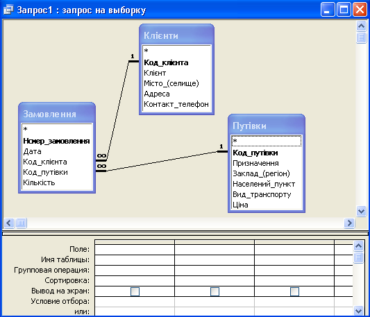Click the first grid column selector header
The image size is (370, 317).
[x=135, y=242]
